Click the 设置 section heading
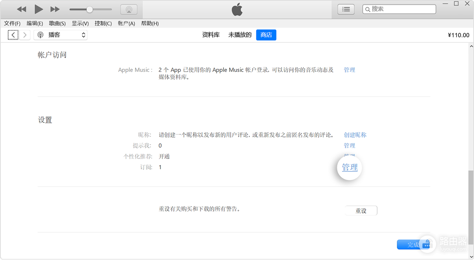Viewport: 474px width, 260px height. [45, 120]
